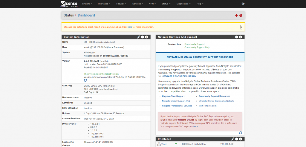Click the Upgrade Your Support link
The image size is (306, 147).
tap(173, 96)
